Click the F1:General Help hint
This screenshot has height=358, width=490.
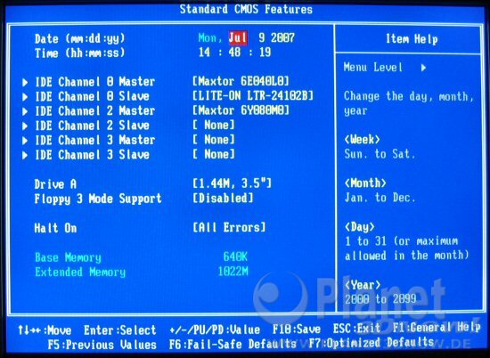point(437,328)
